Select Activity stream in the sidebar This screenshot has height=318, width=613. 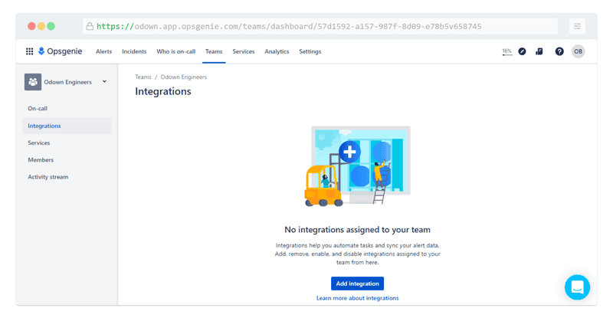pos(48,177)
